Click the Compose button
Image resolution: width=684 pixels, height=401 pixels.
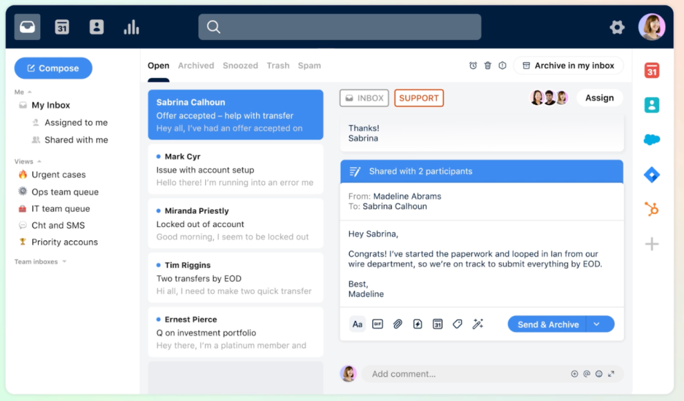point(53,68)
